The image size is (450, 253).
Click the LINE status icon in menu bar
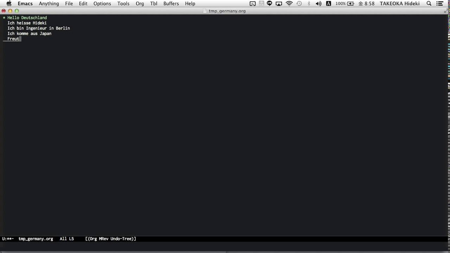click(x=269, y=4)
